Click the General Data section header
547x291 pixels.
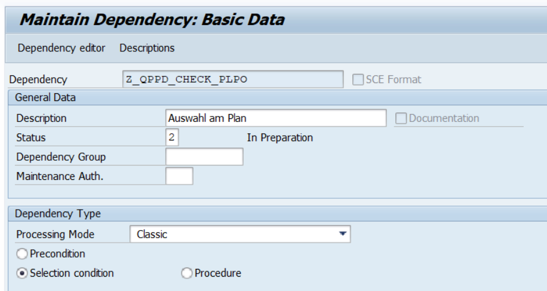tap(42, 97)
